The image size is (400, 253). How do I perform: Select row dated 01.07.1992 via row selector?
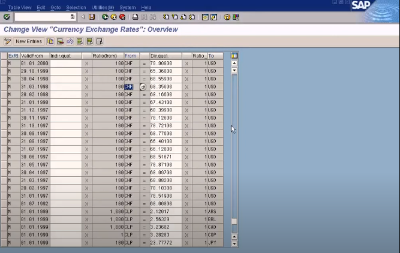click(x=4, y=203)
